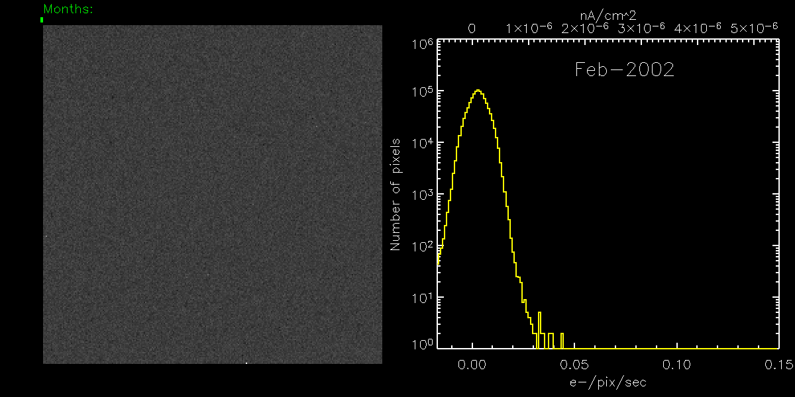The image size is (795, 397).
Task: Click the "nA/cm^2" top axis title
Action: pos(608,14)
